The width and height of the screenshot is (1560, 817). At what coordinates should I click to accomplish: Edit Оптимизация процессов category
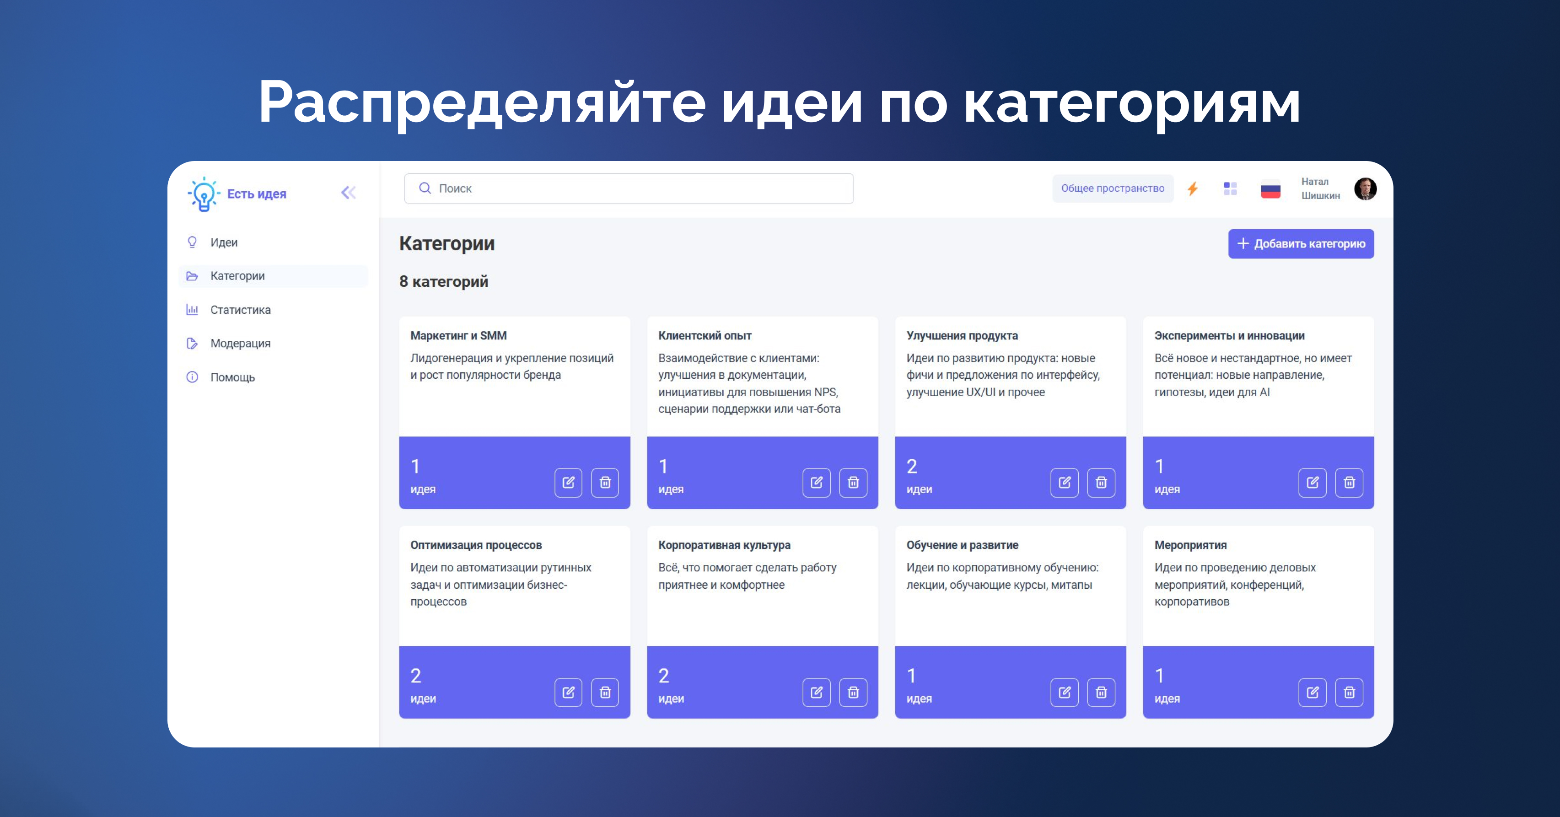(x=568, y=692)
